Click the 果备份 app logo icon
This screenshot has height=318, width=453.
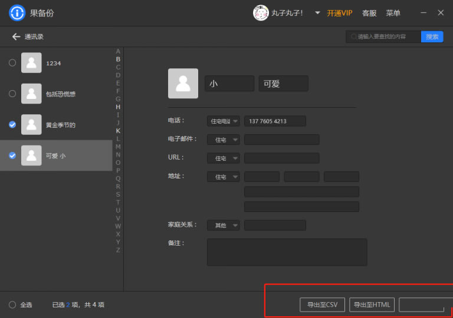(x=17, y=13)
